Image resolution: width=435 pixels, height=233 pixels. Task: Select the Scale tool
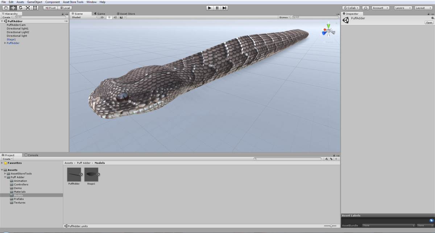[x=28, y=7]
